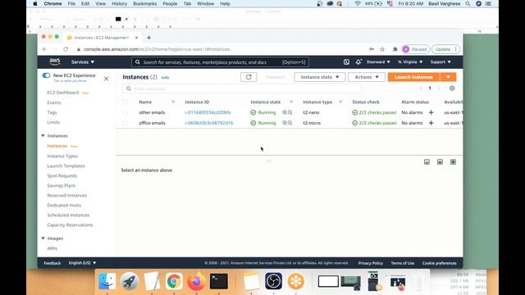Sort by Name column filter arrow
The image size is (525, 295).
(173, 102)
